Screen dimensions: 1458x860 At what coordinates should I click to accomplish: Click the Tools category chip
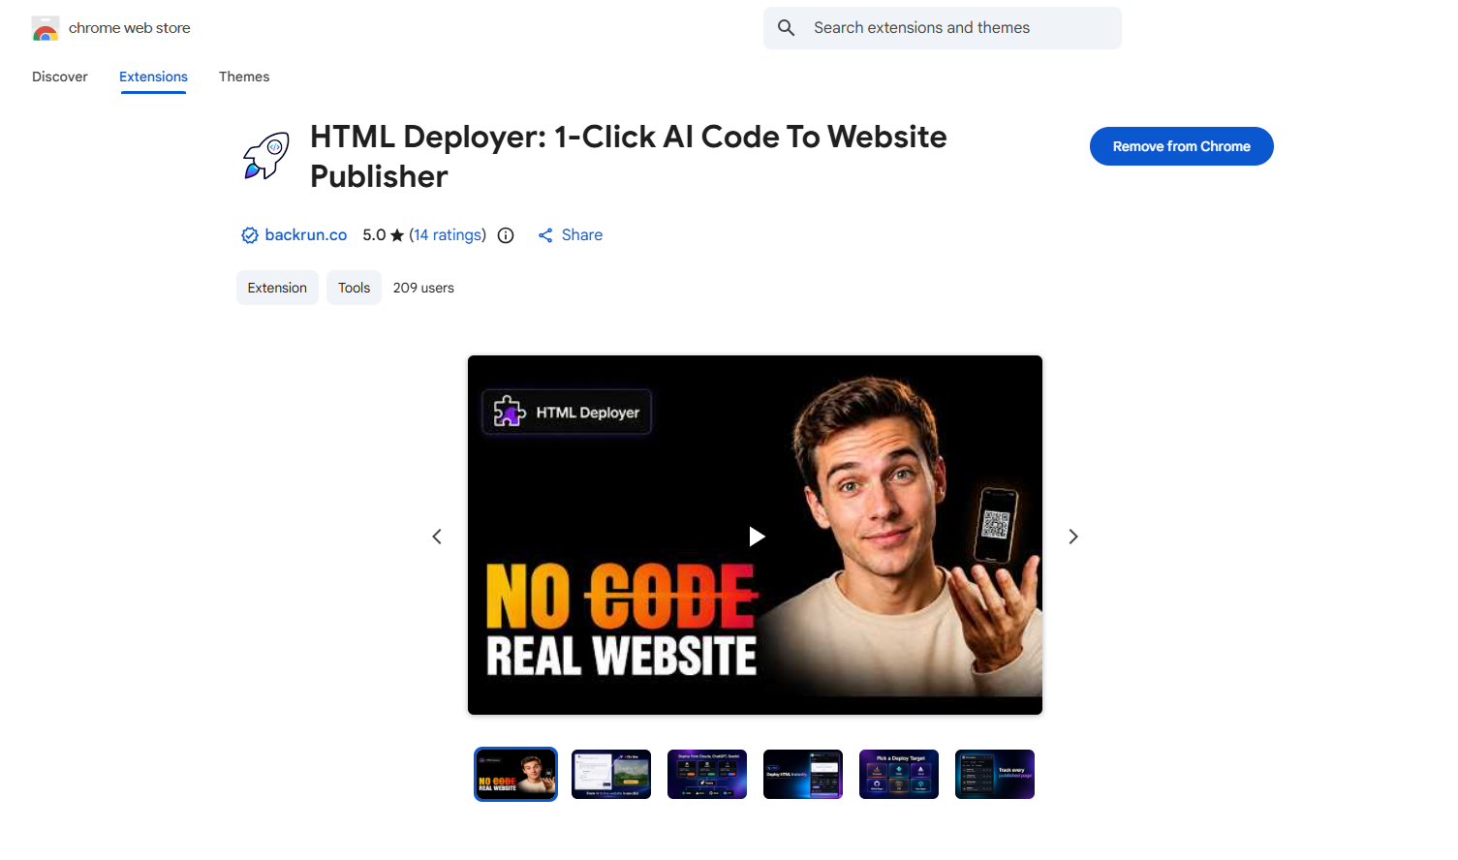click(x=354, y=288)
